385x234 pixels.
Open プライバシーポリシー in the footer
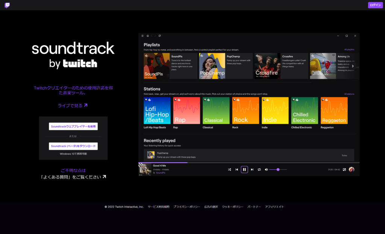click(x=186, y=207)
